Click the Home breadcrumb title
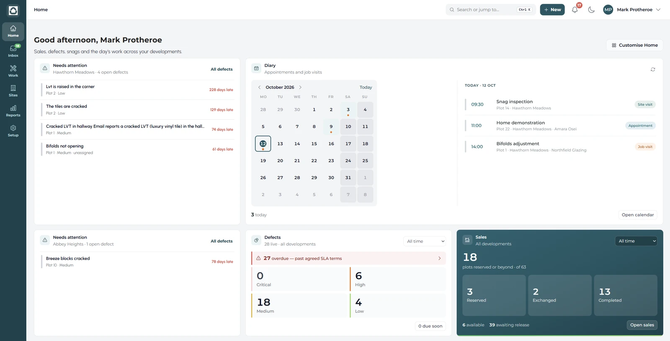670x341 pixels. click(x=41, y=10)
